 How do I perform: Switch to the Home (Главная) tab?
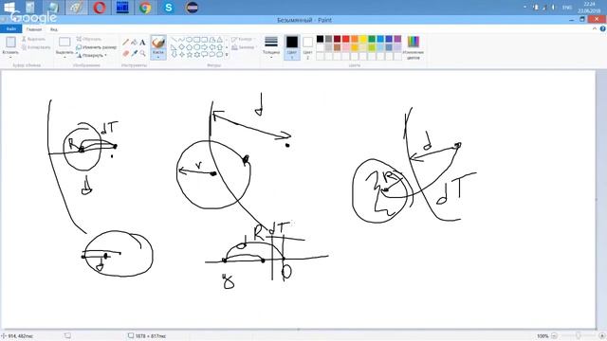click(x=34, y=29)
